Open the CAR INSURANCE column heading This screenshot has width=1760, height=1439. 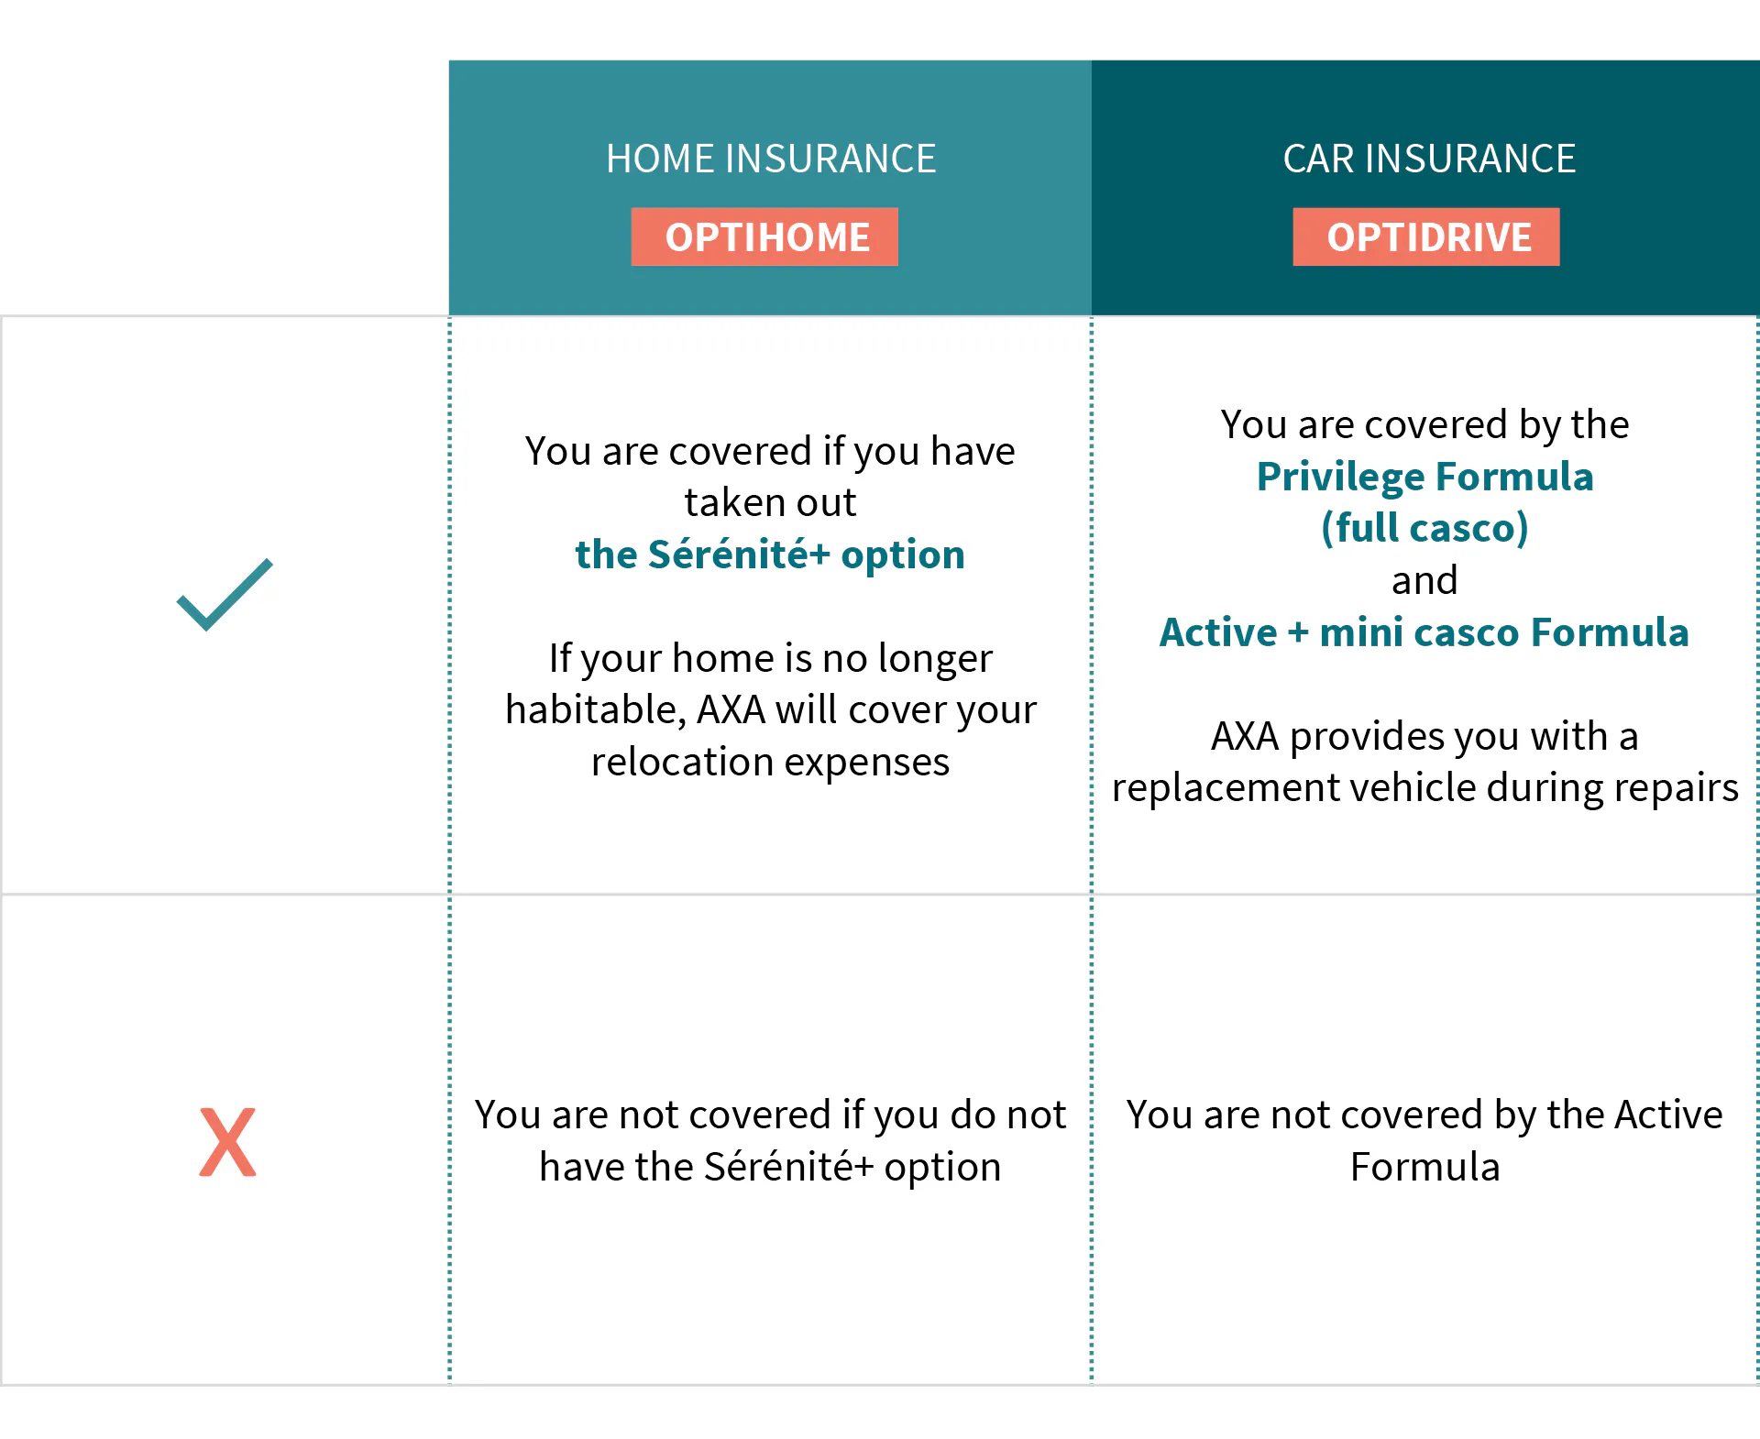(1428, 159)
